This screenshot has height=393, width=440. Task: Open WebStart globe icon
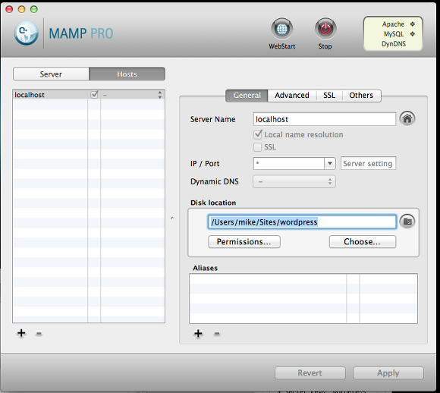click(281, 29)
